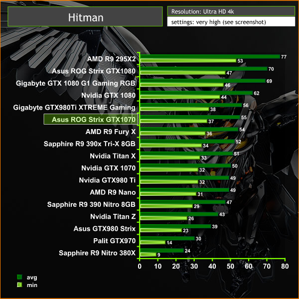
Task: Select the Gigabyte GTX 1080 G1 Gaming RGB label
Action: [x=76, y=83]
